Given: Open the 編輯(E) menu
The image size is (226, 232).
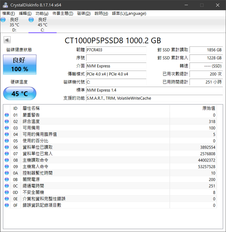Looking at the screenshot, I should click(x=25, y=13).
